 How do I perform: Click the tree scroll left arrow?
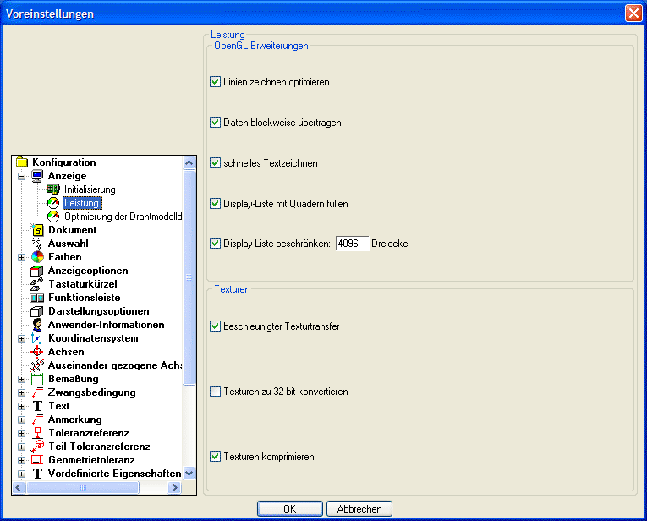tap(19, 487)
